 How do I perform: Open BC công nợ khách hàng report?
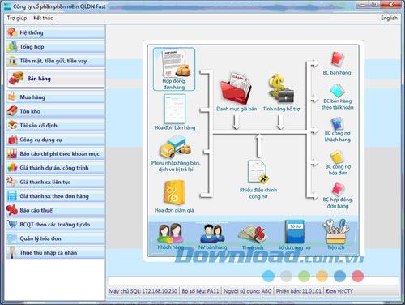(337, 124)
